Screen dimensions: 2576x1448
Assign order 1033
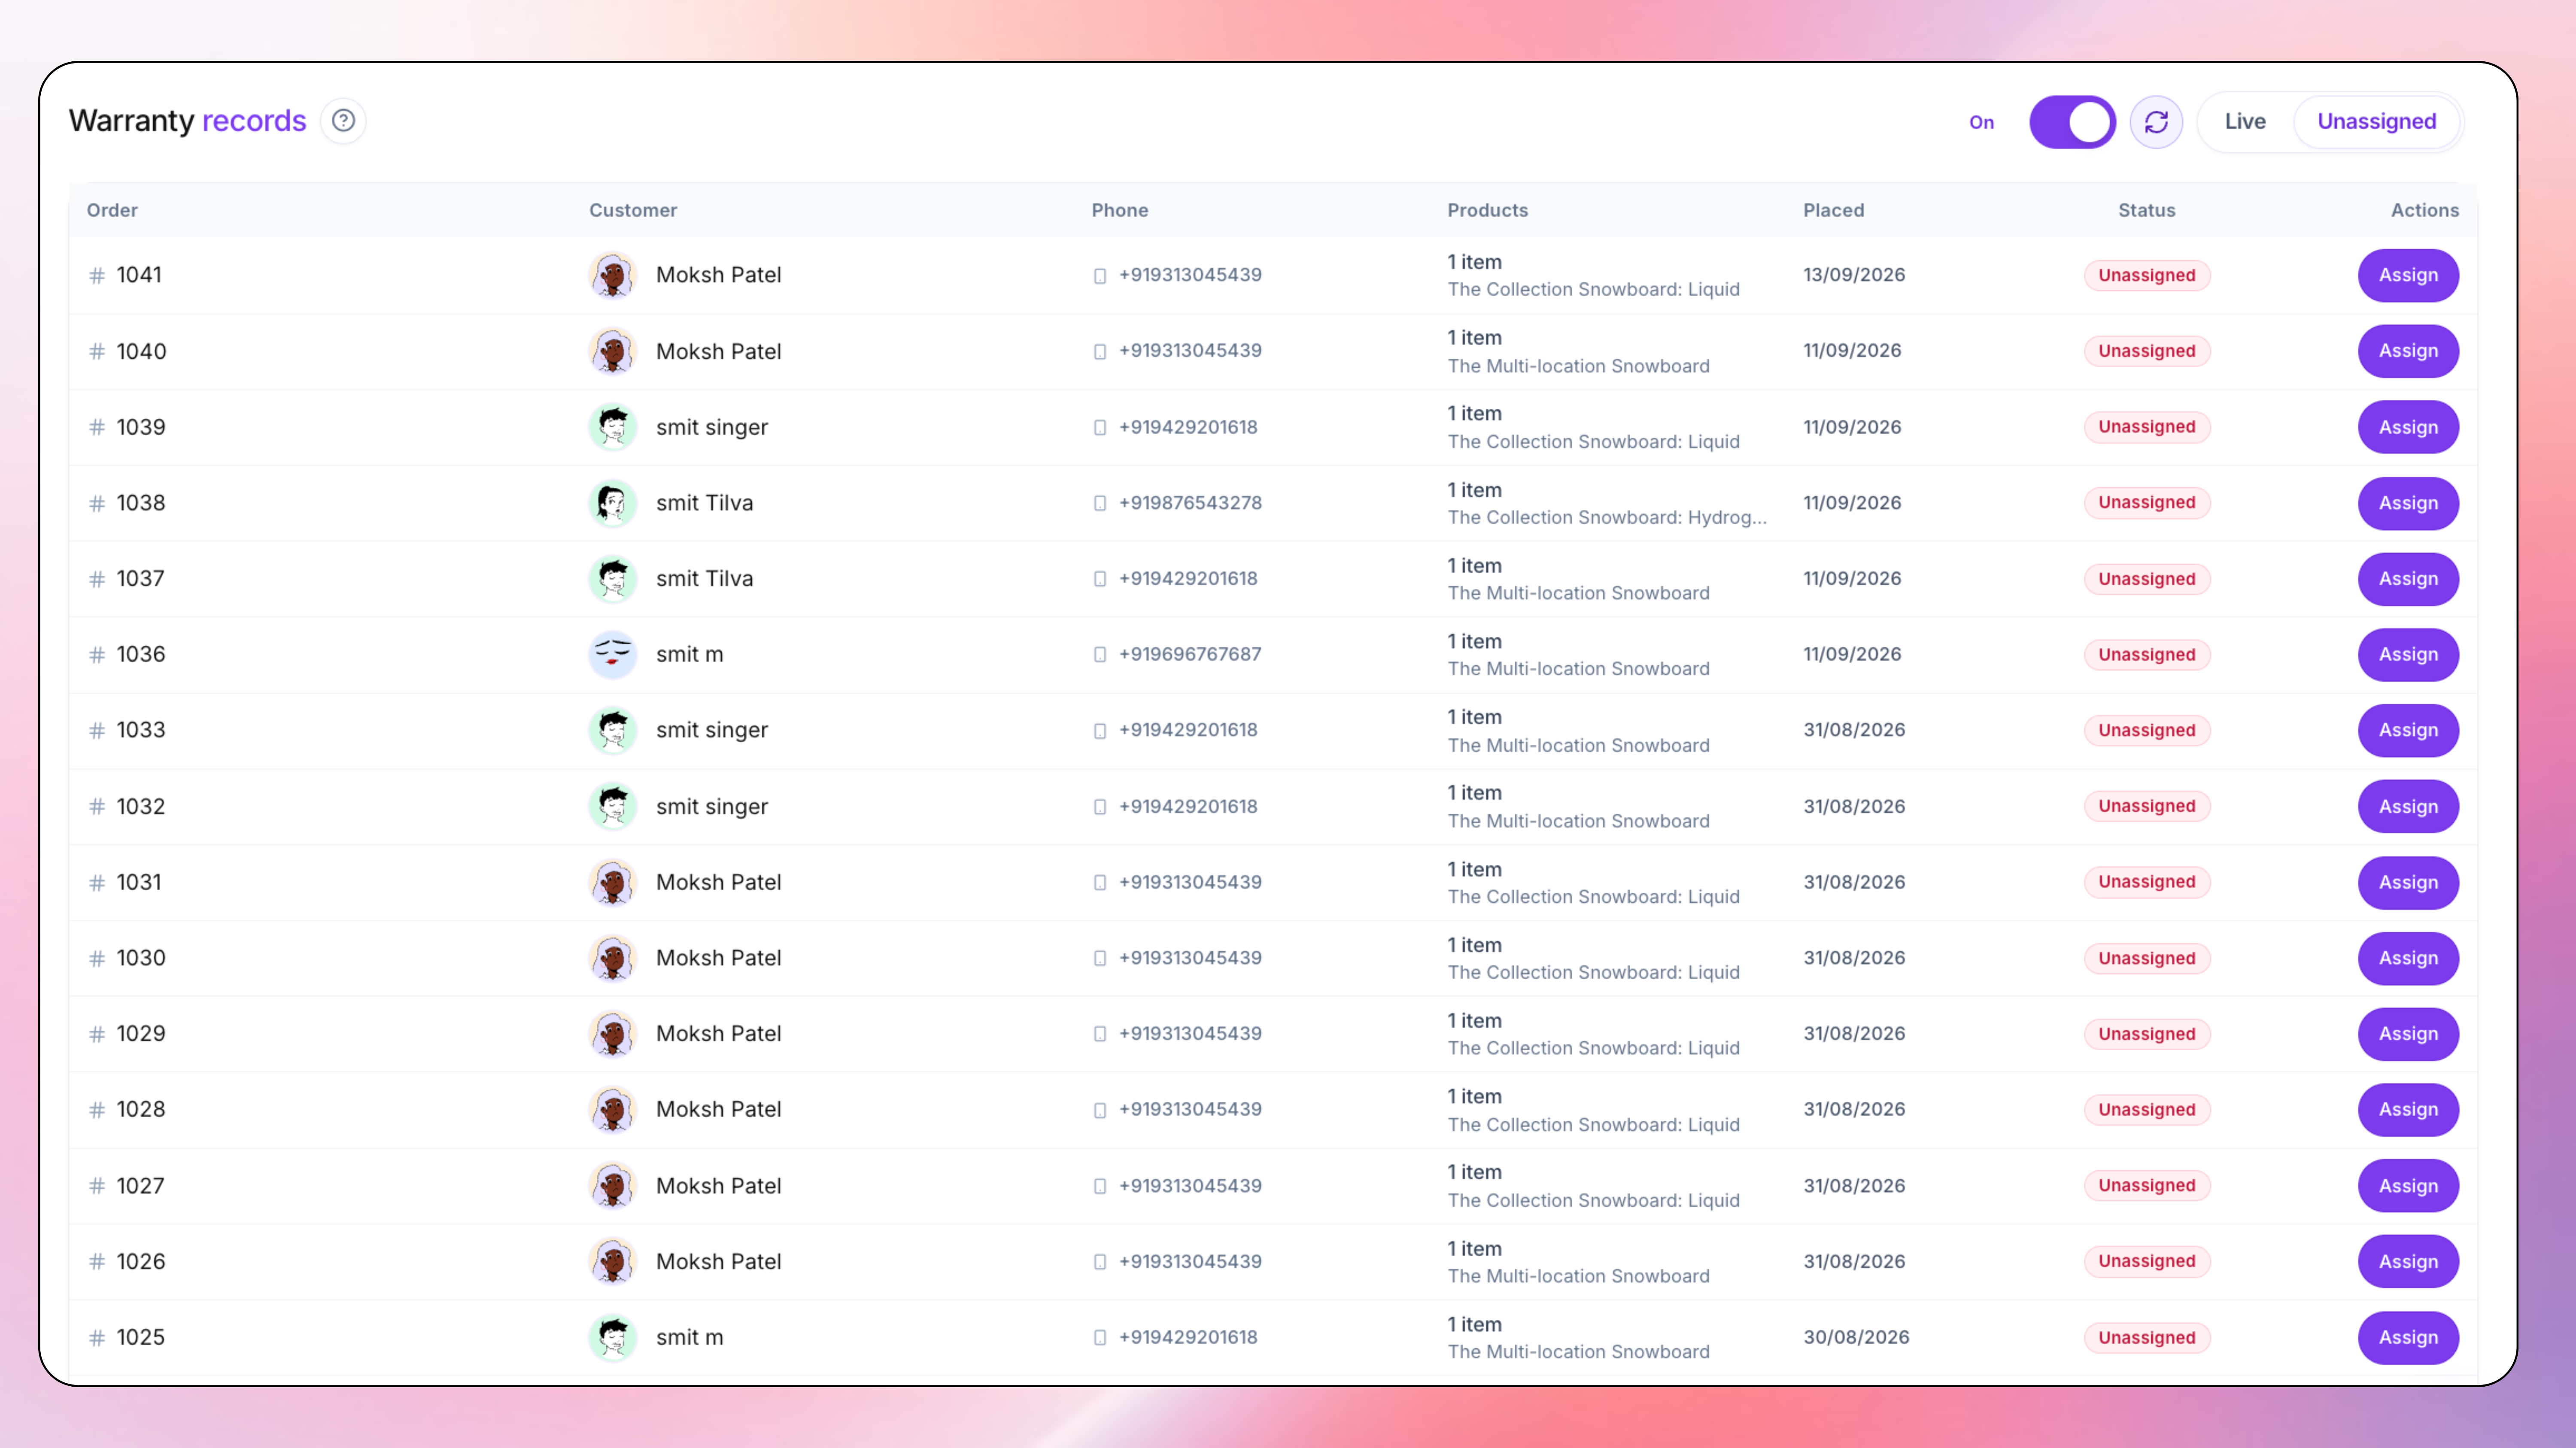click(x=2408, y=731)
